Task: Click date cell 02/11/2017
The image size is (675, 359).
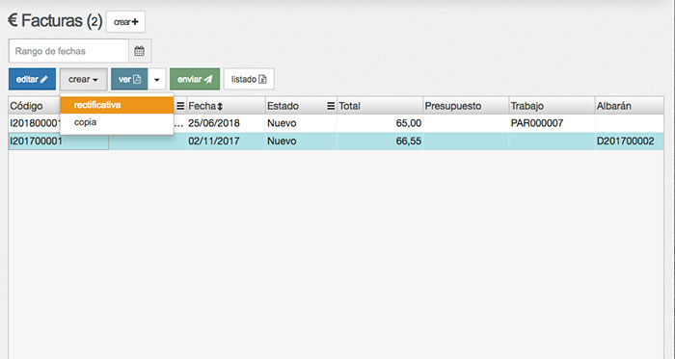Action: pyautogui.click(x=226, y=141)
